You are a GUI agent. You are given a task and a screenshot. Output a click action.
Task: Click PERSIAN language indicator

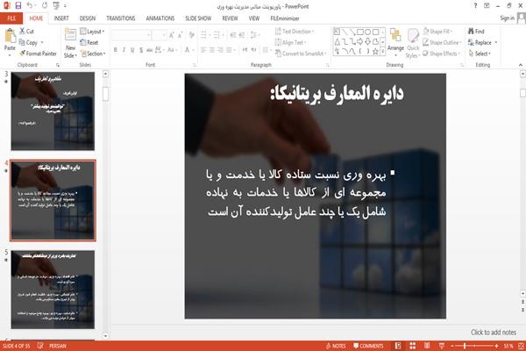(58, 346)
